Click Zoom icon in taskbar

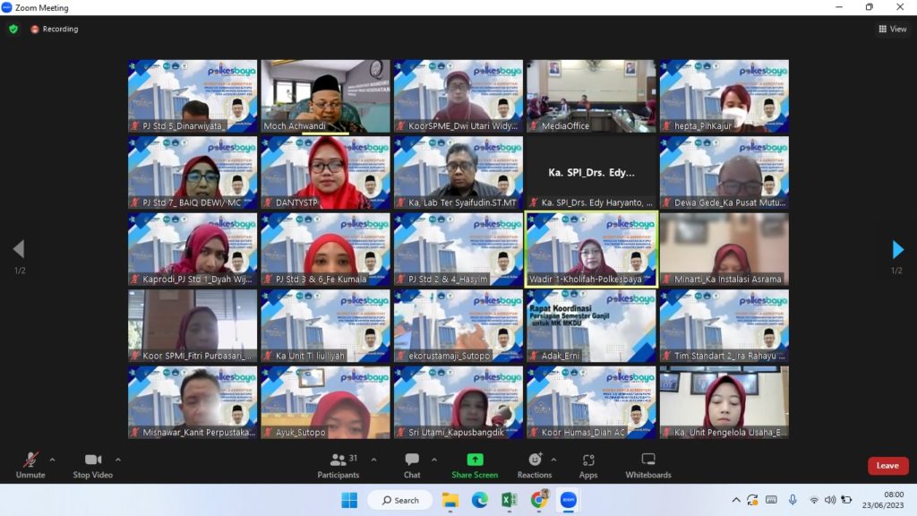click(x=569, y=500)
